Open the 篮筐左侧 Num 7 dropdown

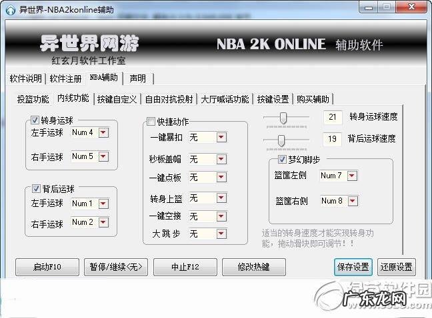pyautogui.click(x=351, y=176)
